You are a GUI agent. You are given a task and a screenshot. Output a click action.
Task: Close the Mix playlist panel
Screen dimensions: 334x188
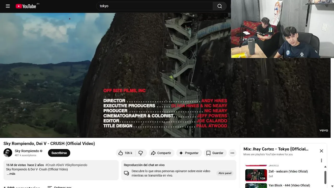[x=321, y=151]
